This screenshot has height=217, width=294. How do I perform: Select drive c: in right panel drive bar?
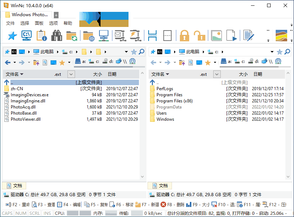(240, 61)
